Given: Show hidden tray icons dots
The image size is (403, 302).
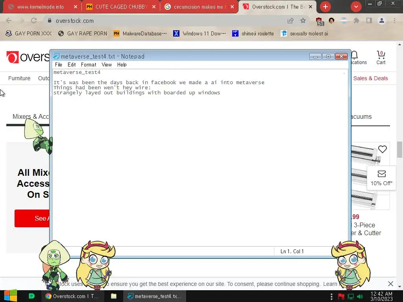Looking at the screenshot, I should (x=331, y=296).
